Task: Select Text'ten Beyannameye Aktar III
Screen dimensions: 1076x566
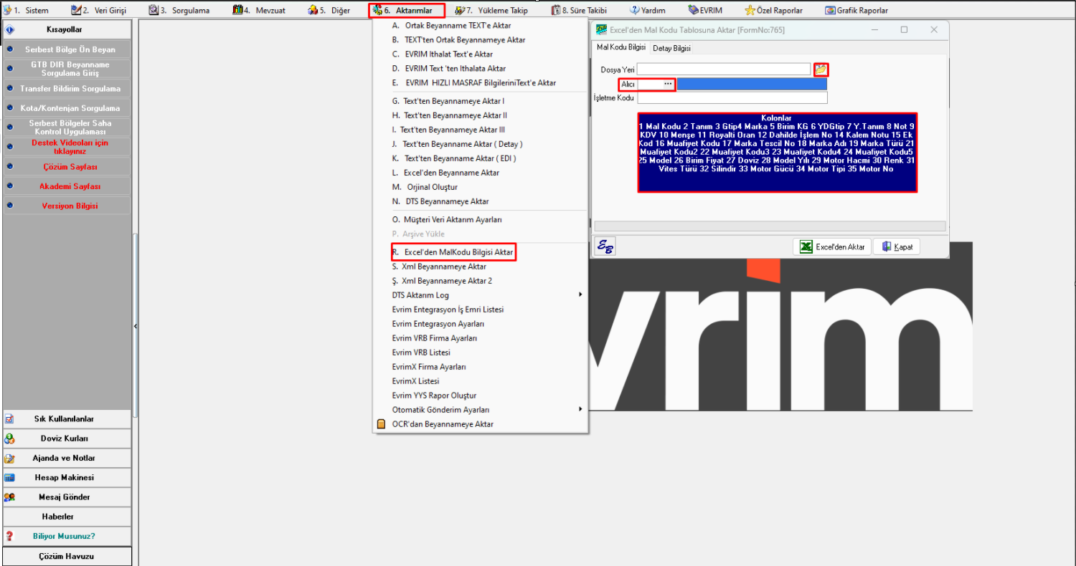Action: [x=481, y=130]
